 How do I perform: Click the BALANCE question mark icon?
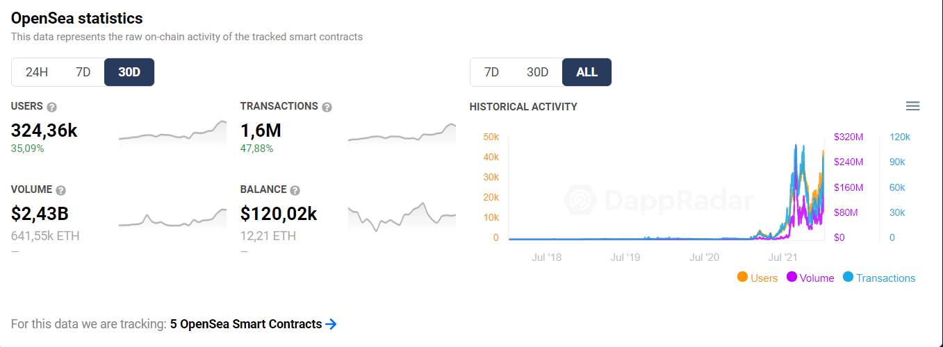pos(295,190)
